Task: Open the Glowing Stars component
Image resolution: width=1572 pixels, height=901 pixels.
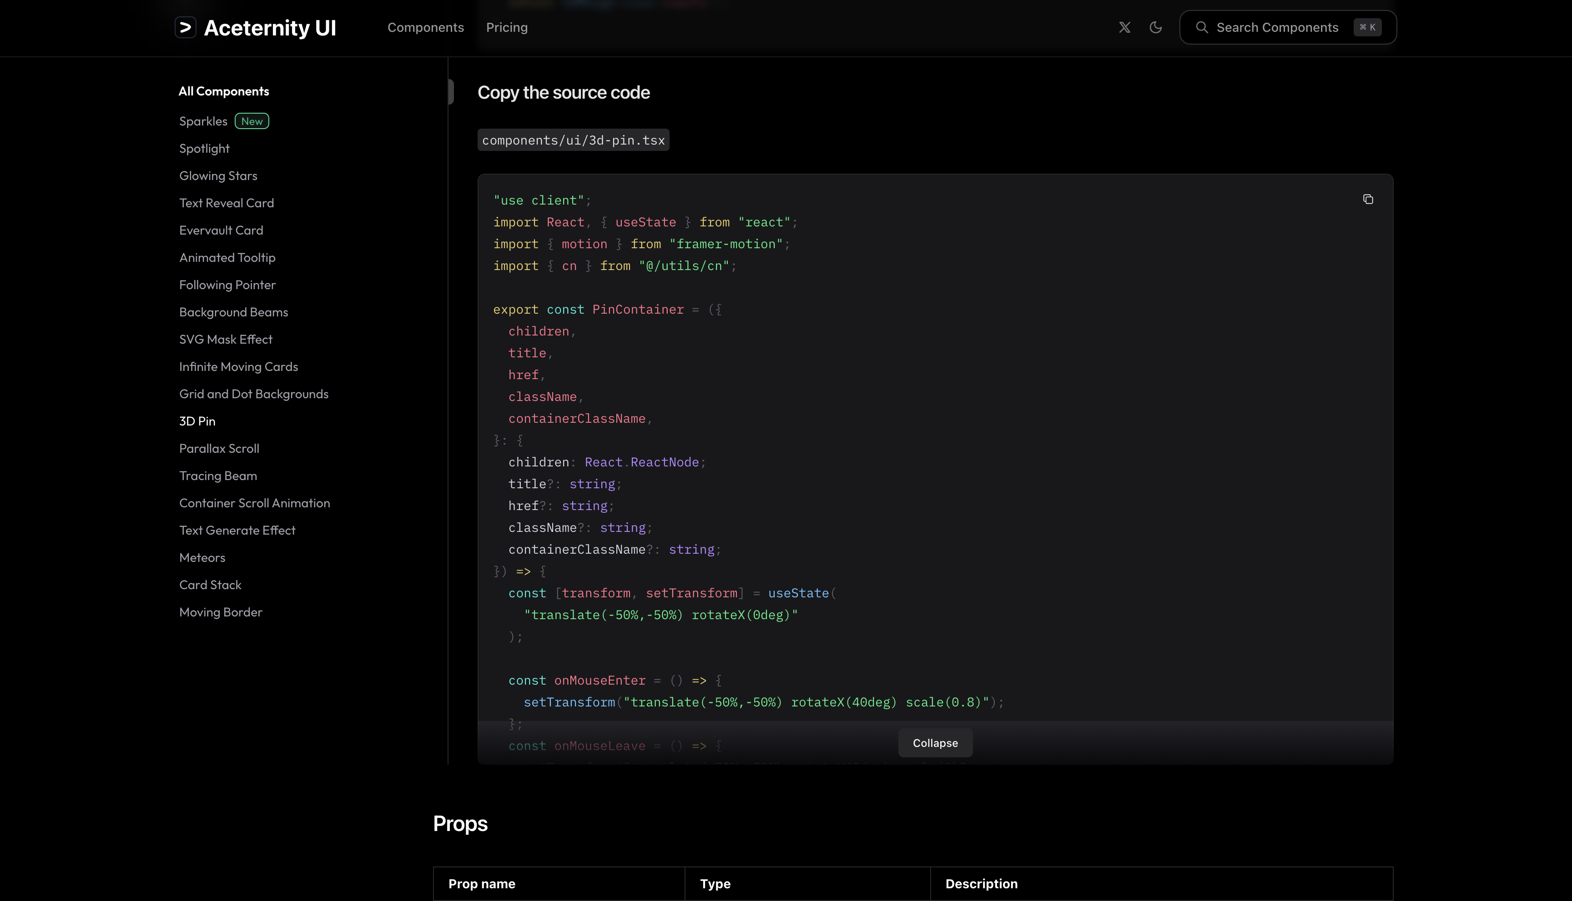Action: point(218,176)
